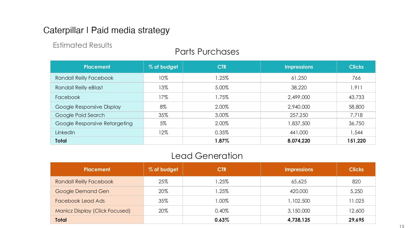Click the 'Lead Generation' table heading
414x228 pixels.
coord(207,156)
